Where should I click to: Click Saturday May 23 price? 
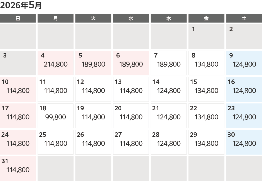click(x=244, y=117)
